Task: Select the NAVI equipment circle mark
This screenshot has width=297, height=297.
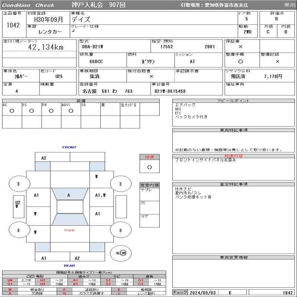Action: tap(71, 111)
